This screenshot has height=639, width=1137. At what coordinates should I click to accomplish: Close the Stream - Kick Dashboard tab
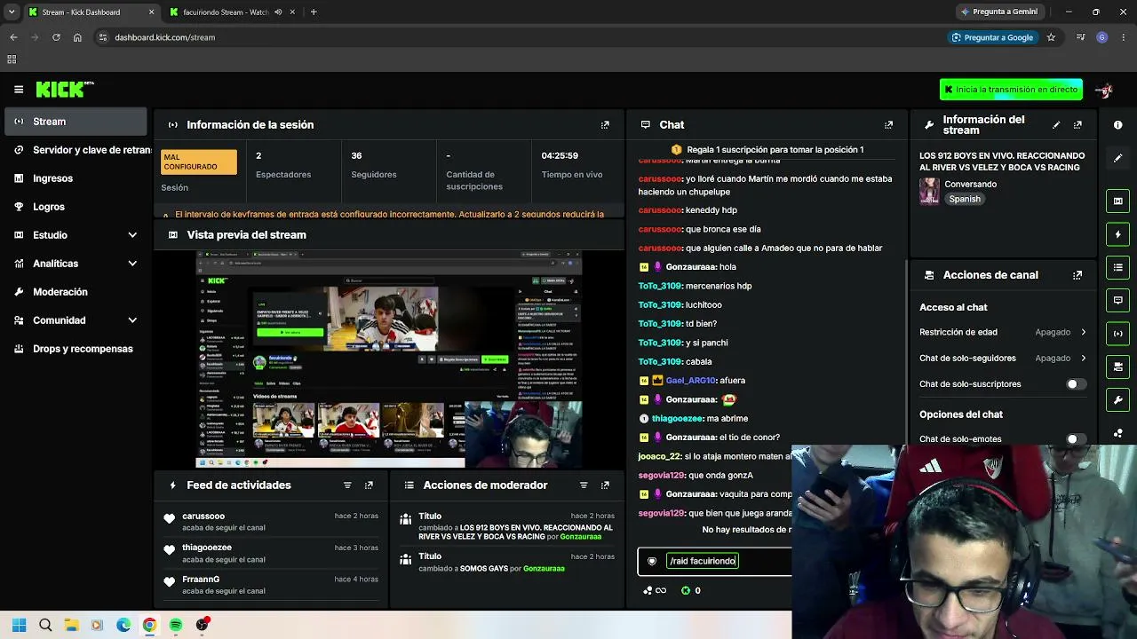tap(151, 12)
